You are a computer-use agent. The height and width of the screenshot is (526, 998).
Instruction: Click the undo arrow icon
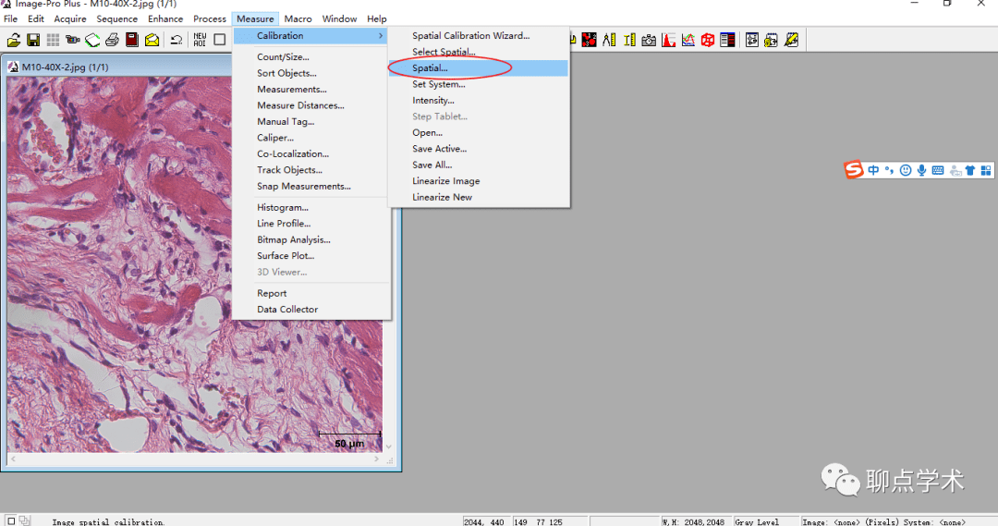[x=176, y=40]
